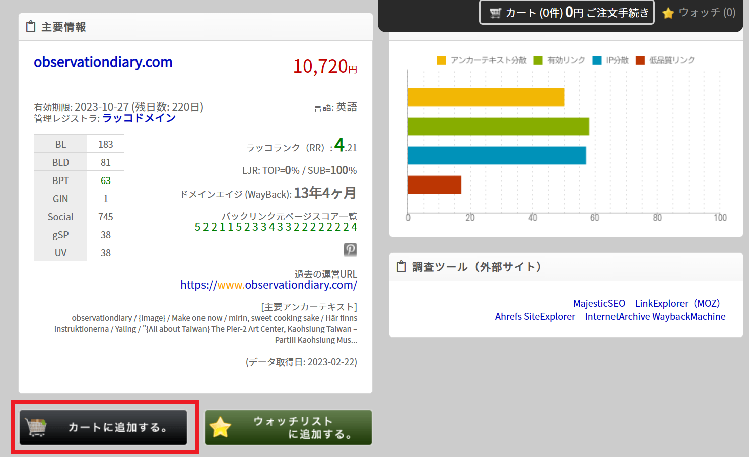Screen dimensions: 749x457
Task: Open the observationdiary.com domain title link
Action: point(103,62)
